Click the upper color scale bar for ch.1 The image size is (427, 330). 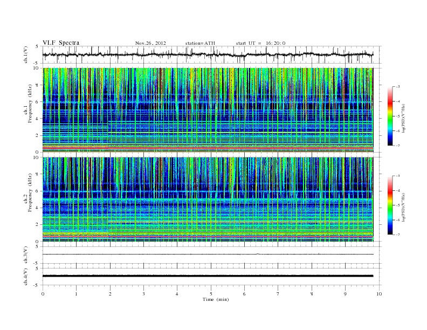(x=390, y=116)
